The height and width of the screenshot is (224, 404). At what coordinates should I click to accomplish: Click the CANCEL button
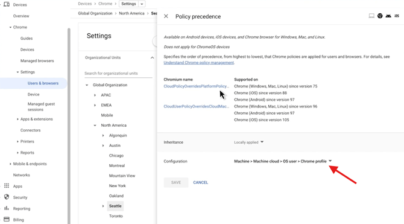click(200, 182)
